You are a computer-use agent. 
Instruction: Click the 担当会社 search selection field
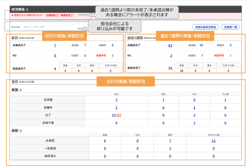point(52,27)
